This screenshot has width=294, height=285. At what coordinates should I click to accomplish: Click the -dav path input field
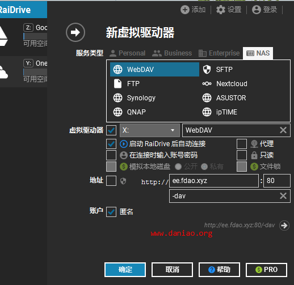pyautogui.click(x=230, y=196)
